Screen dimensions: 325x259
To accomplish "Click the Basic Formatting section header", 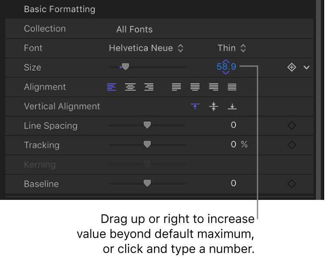I will point(60,9).
